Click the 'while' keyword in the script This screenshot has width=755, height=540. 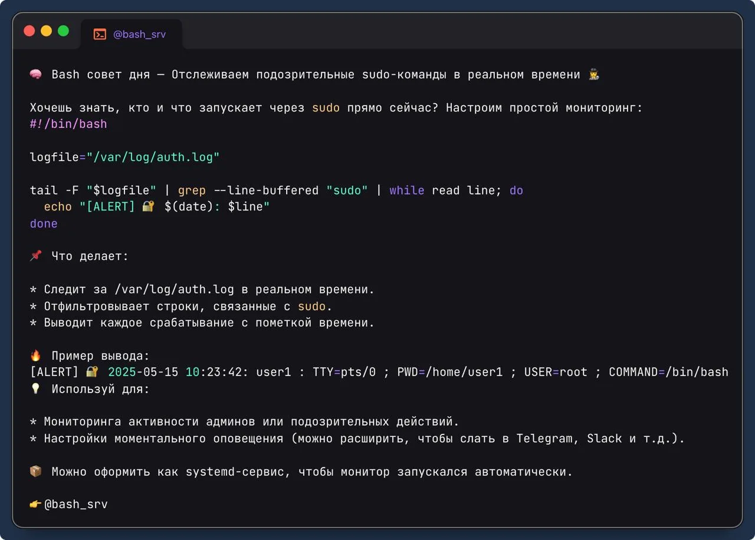[x=407, y=190]
